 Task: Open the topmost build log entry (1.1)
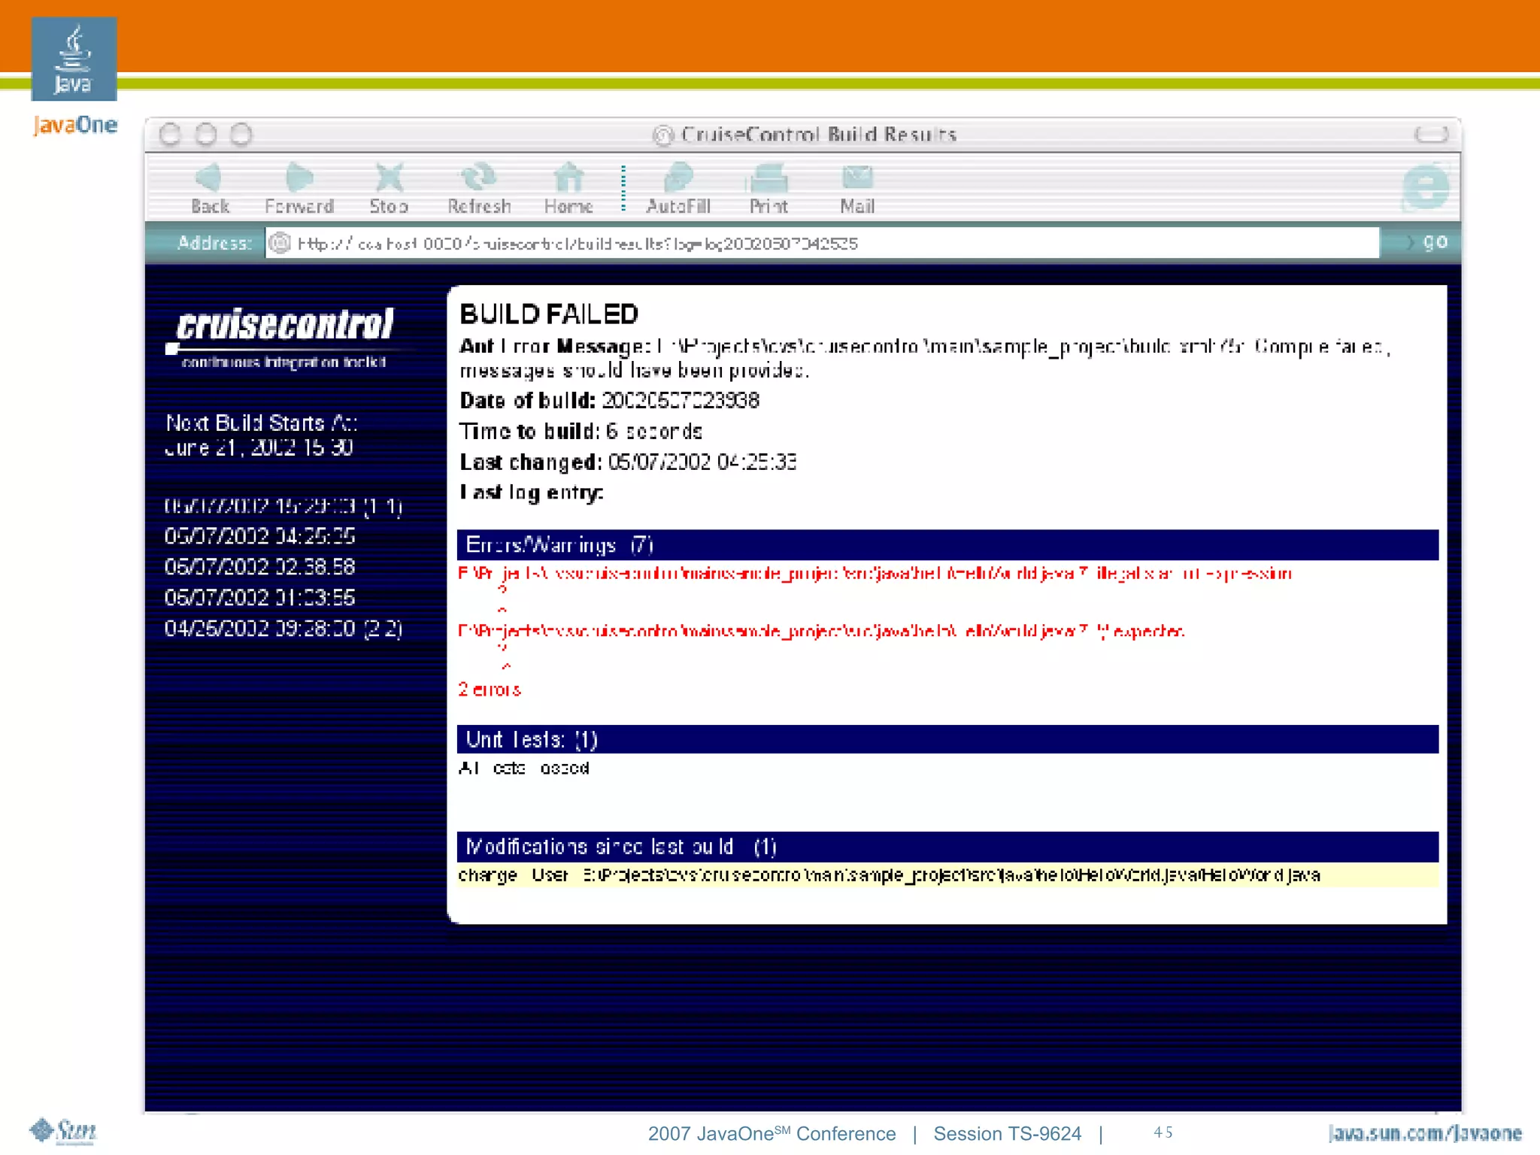point(283,506)
